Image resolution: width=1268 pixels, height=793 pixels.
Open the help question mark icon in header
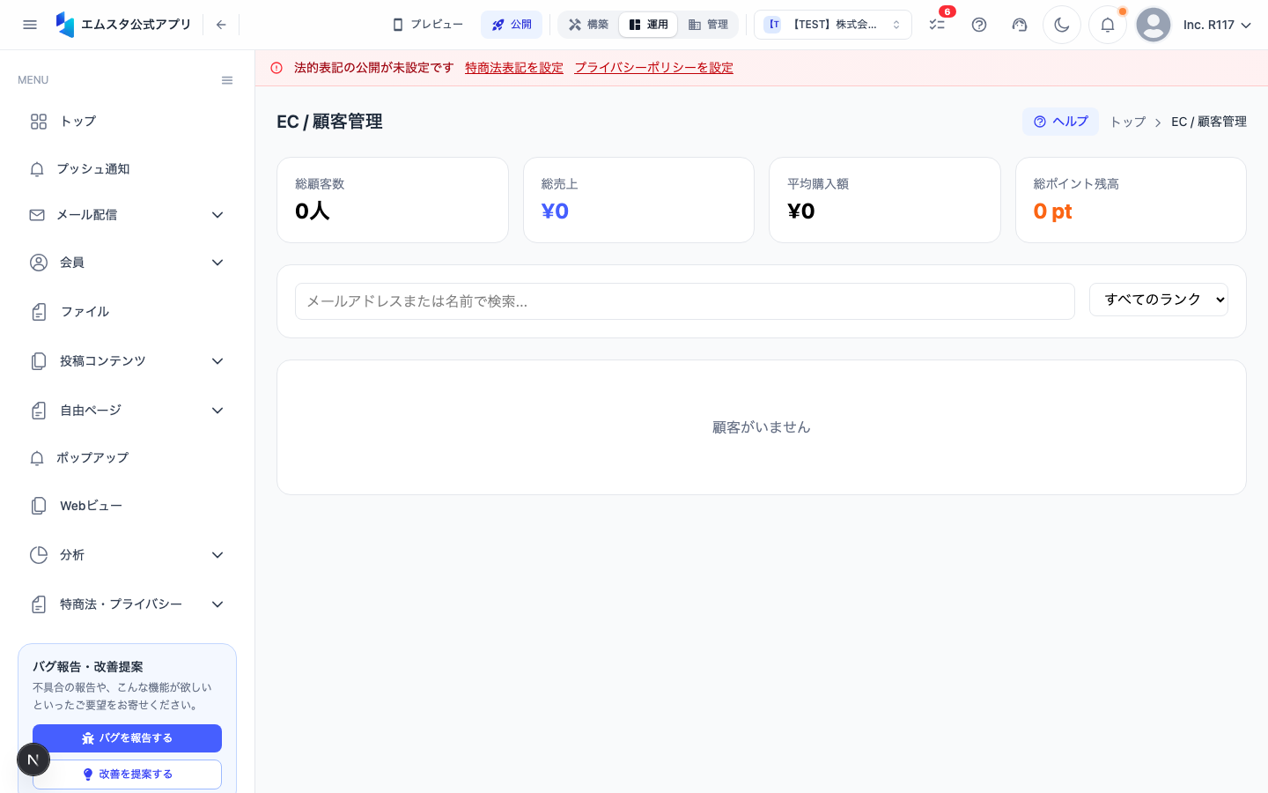point(979,25)
